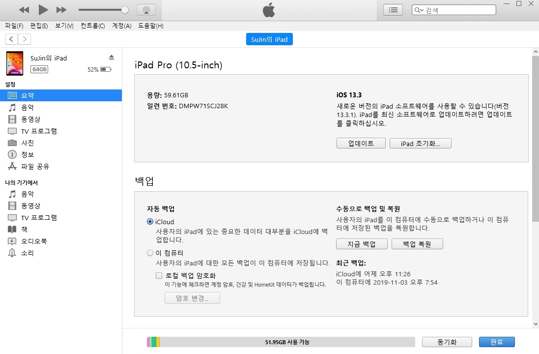539x354 pixels.
Task: Click the iPad device thumbnail
Action: coord(14,63)
